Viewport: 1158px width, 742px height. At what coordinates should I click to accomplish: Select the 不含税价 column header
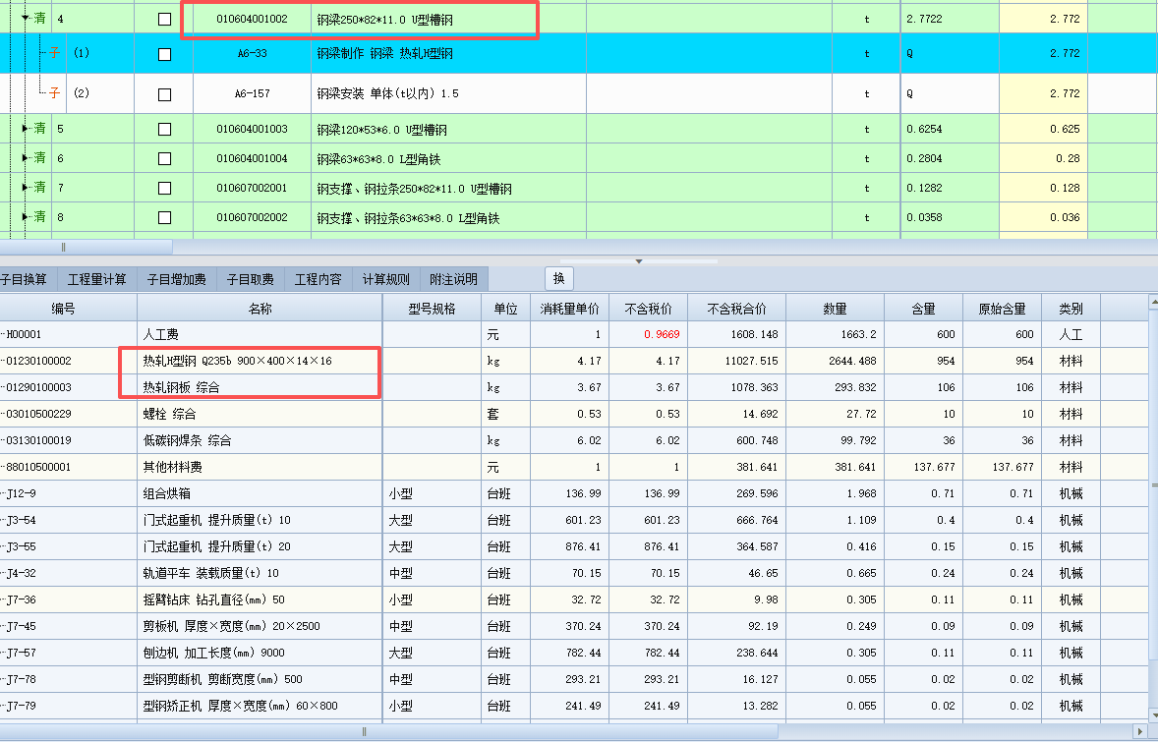pos(649,309)
